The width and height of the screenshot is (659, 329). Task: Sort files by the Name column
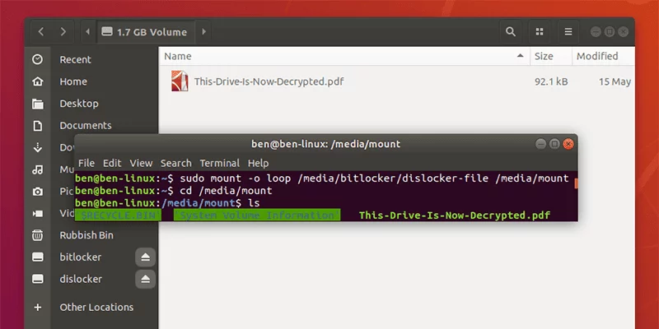tap(178, 57)
